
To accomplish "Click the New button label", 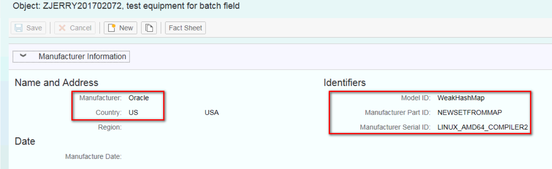I will (x=126, y=28).
